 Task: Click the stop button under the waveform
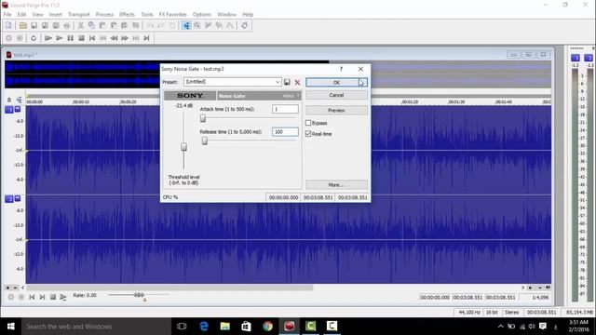click(53, 297)
